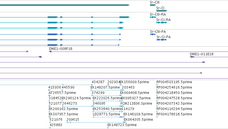Click the EK222026.5prime label
Viewport: 228px width, 129px height.
pos(107,98)
